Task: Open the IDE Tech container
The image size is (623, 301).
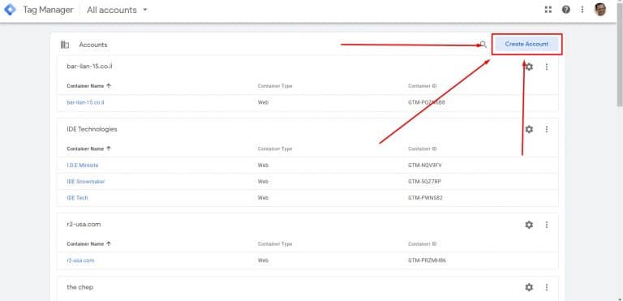Action: [x=77, y=198]
